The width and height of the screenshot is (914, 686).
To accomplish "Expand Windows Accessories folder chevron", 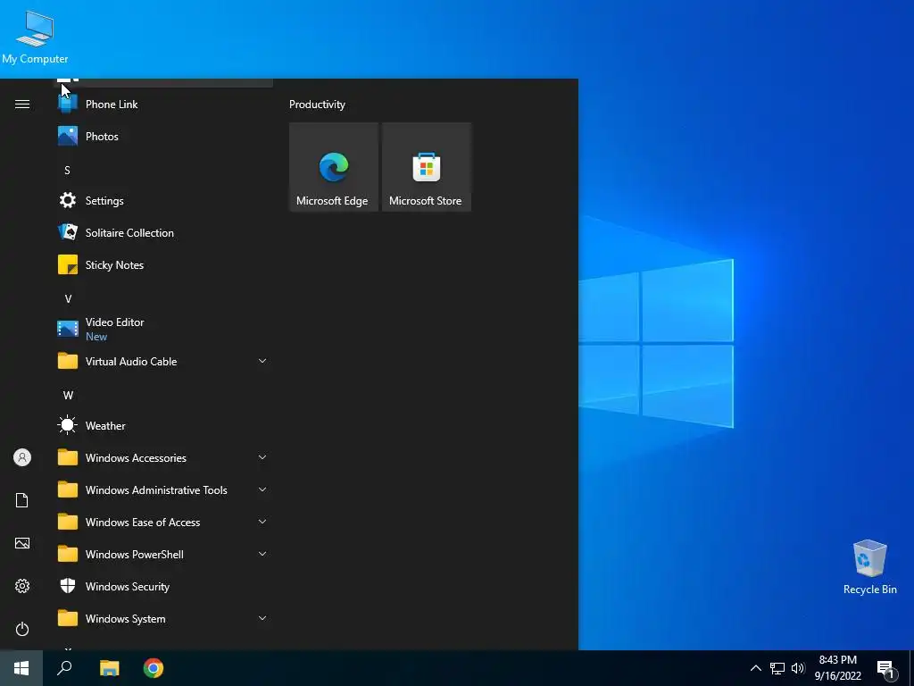I will (x=262, y=457).
